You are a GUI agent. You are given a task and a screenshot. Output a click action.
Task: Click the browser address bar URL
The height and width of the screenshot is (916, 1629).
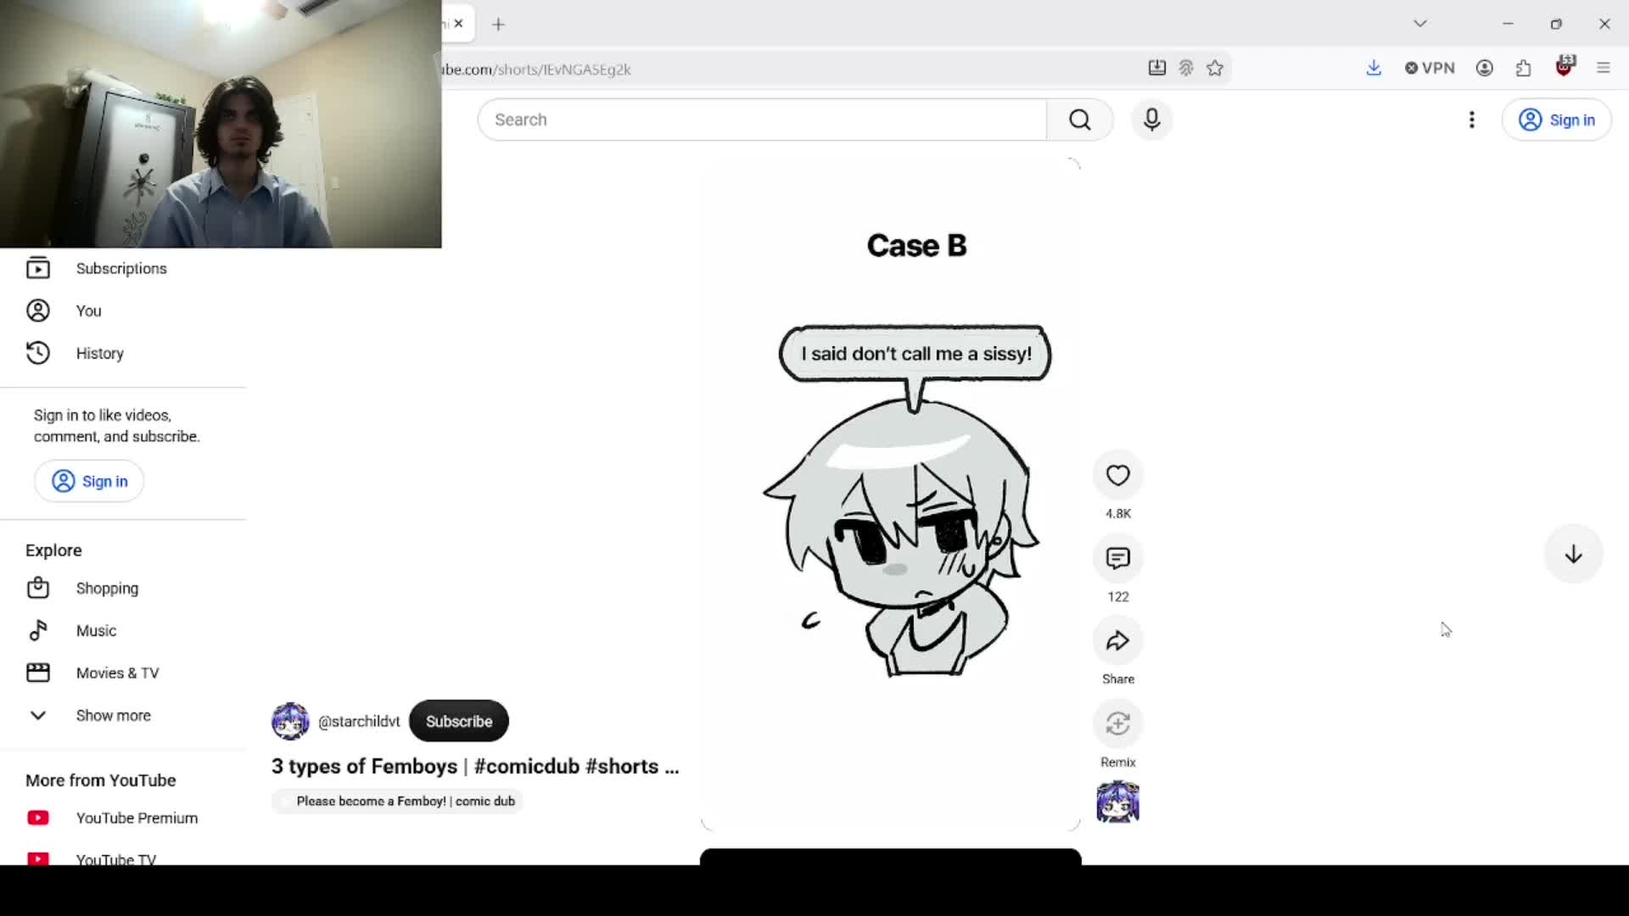coord(536,70)
